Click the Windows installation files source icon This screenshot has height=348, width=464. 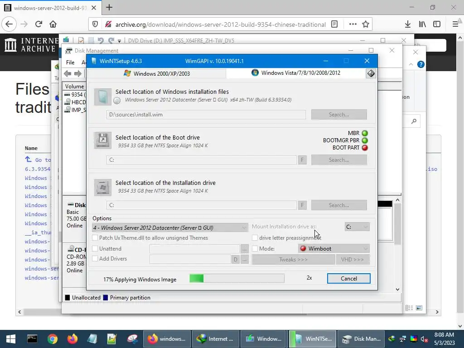(x=103, y=97)
